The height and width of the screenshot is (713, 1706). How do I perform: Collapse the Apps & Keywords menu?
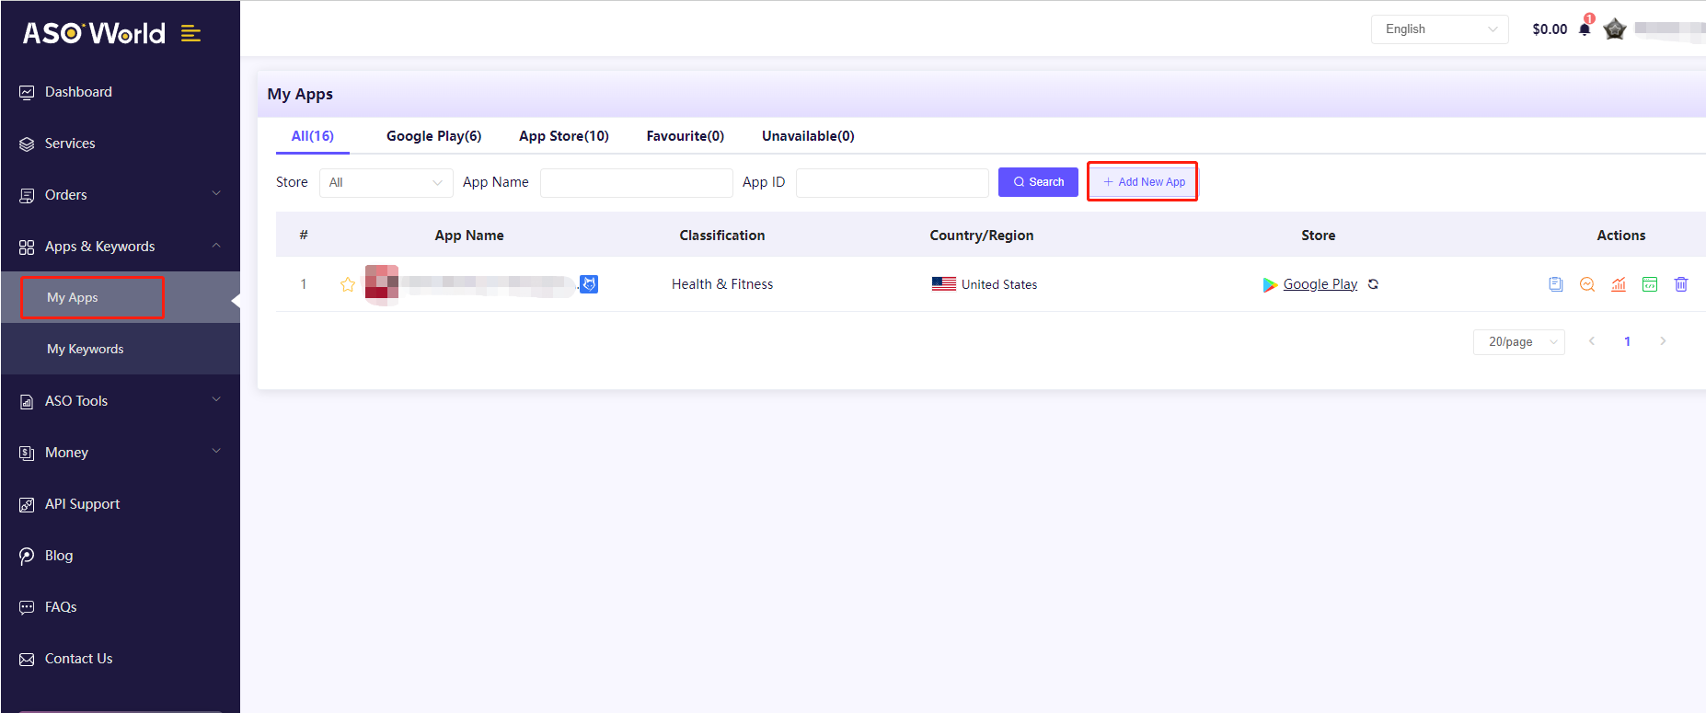pos(120,247)
